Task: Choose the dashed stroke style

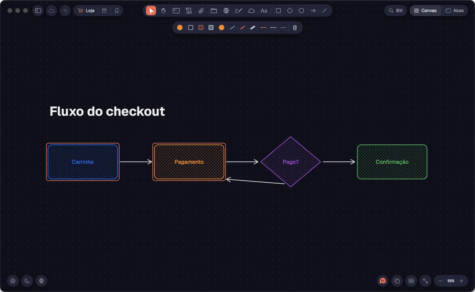Action: (273, 28)
